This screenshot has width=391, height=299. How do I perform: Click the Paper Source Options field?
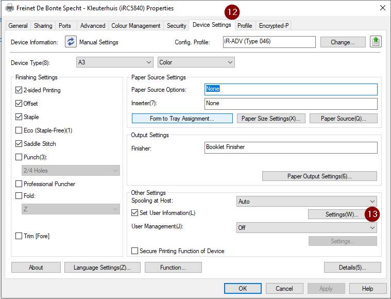tap(291, 89)
